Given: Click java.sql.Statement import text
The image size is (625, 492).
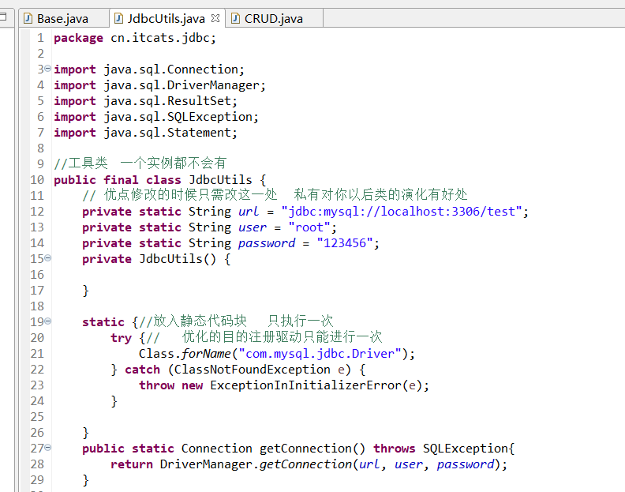Looking at the screenshot, I should [170, 133].
